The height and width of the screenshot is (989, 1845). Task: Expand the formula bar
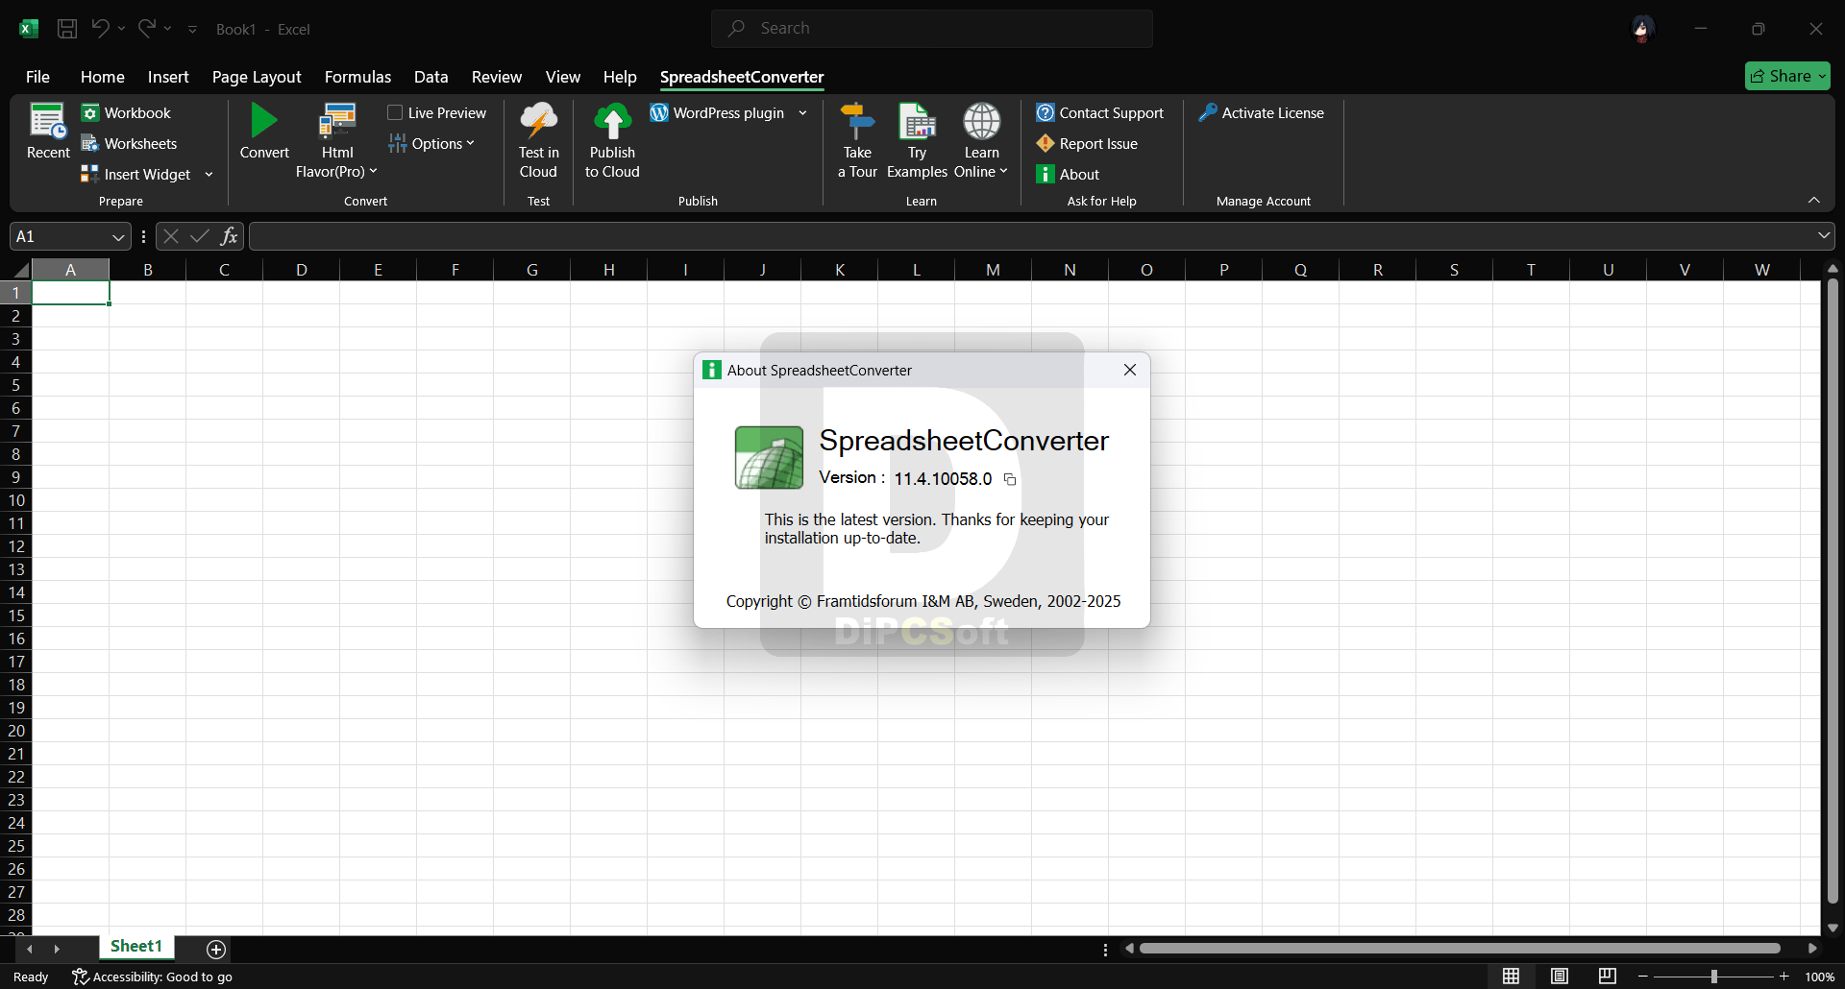(x=1824, y=236)
